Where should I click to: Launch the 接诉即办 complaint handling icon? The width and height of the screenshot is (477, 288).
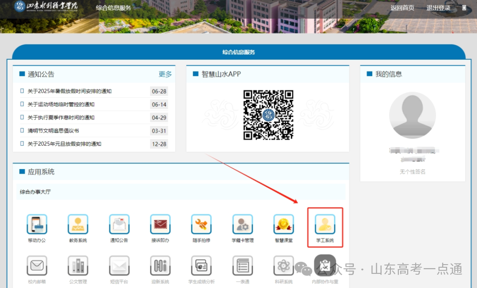[160, 224]
